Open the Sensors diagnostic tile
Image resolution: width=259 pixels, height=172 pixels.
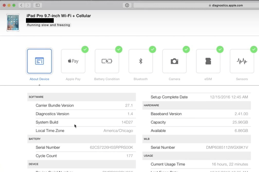click(242, 61)
